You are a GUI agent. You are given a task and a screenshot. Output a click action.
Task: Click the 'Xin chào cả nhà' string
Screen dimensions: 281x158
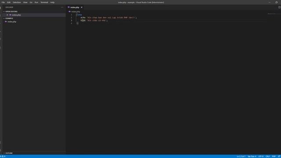tap(97, 21)
